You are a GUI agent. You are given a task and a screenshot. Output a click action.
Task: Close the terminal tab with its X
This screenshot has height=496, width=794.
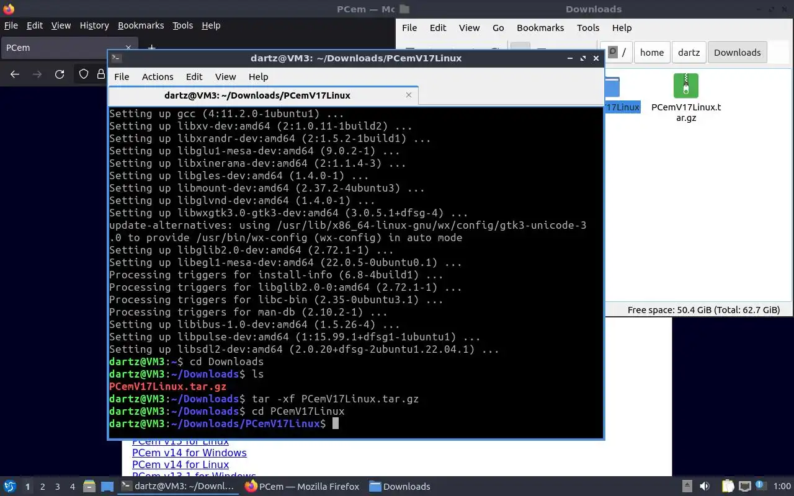click(x=409, y=95)
